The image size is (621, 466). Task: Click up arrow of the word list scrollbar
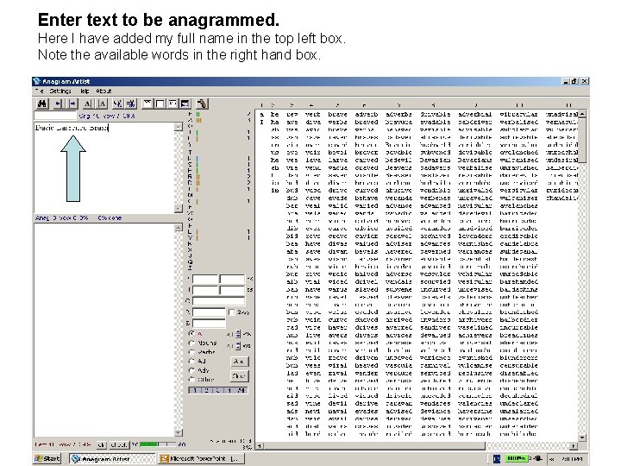(x=582, y=114)
